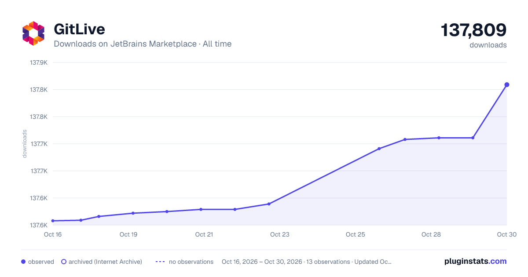Select the data point just after Oct 28
Viewport: 528px width, 277px height.
click(439, 138)
